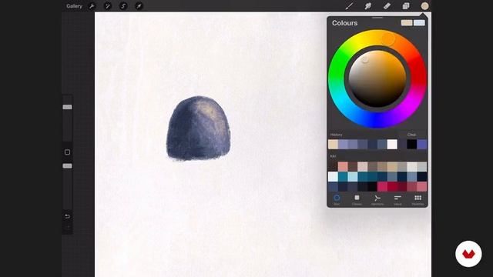The height and width of the screenshot is (277, 493).
Task: Switch to the Disc colour tab
Action: click(337, 200)
